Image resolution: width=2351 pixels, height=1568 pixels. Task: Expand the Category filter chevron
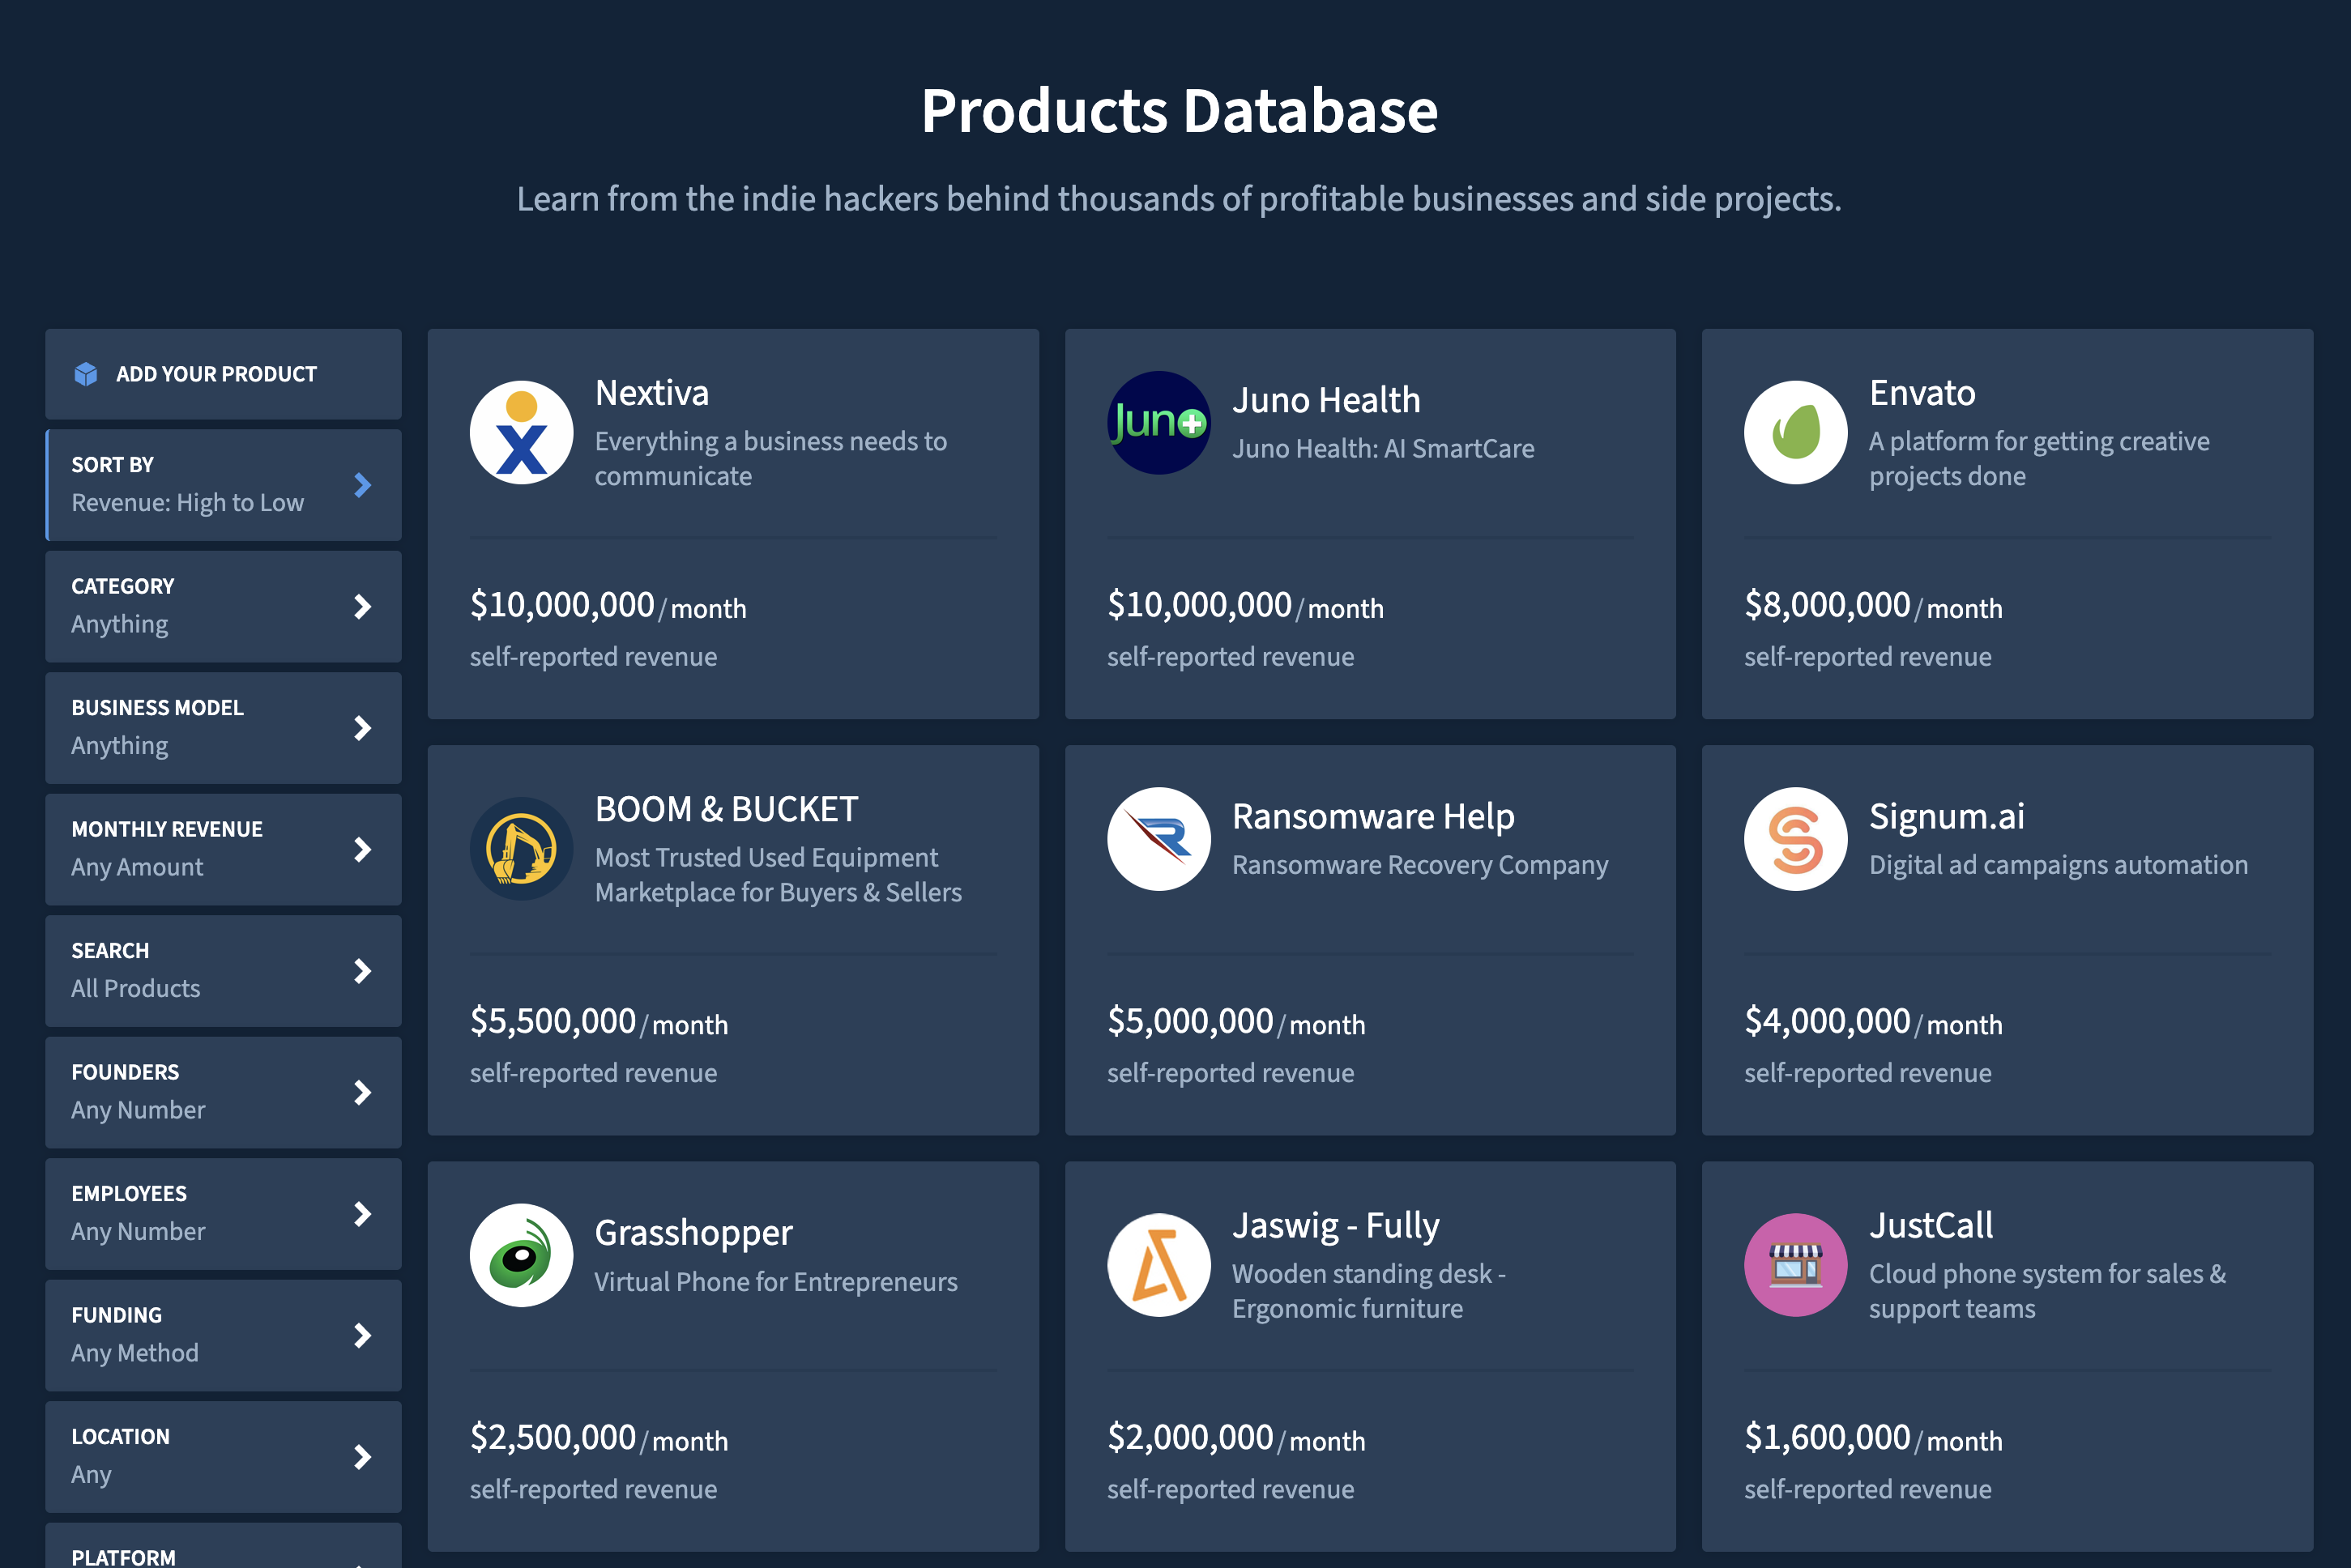pyautogui.click(x=363, y=607)
